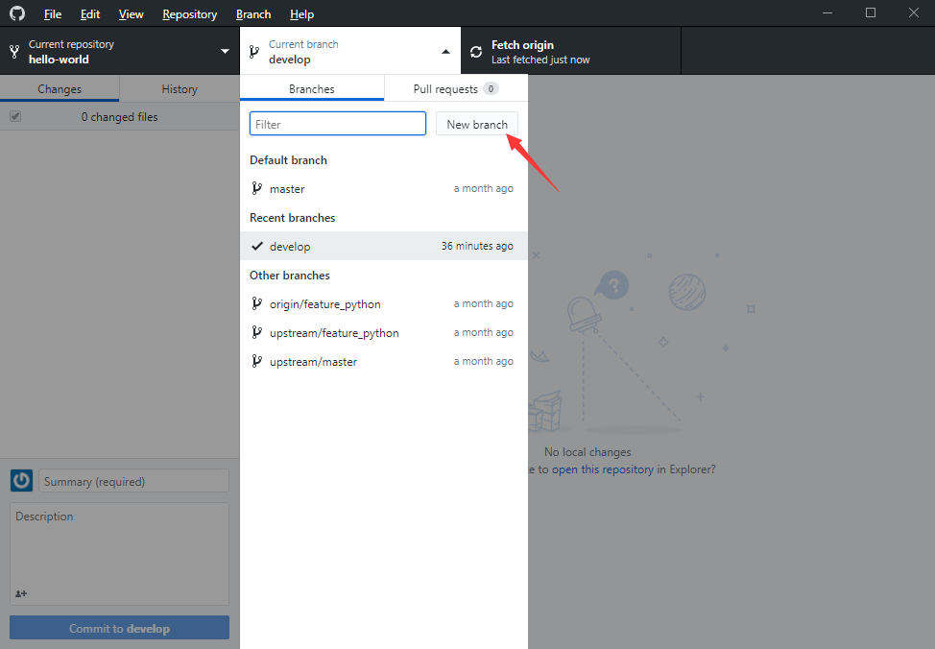Select upstream/feature_python branch name
The height and width of the screenshot is (649, 935).
click(x=334, y=332)
